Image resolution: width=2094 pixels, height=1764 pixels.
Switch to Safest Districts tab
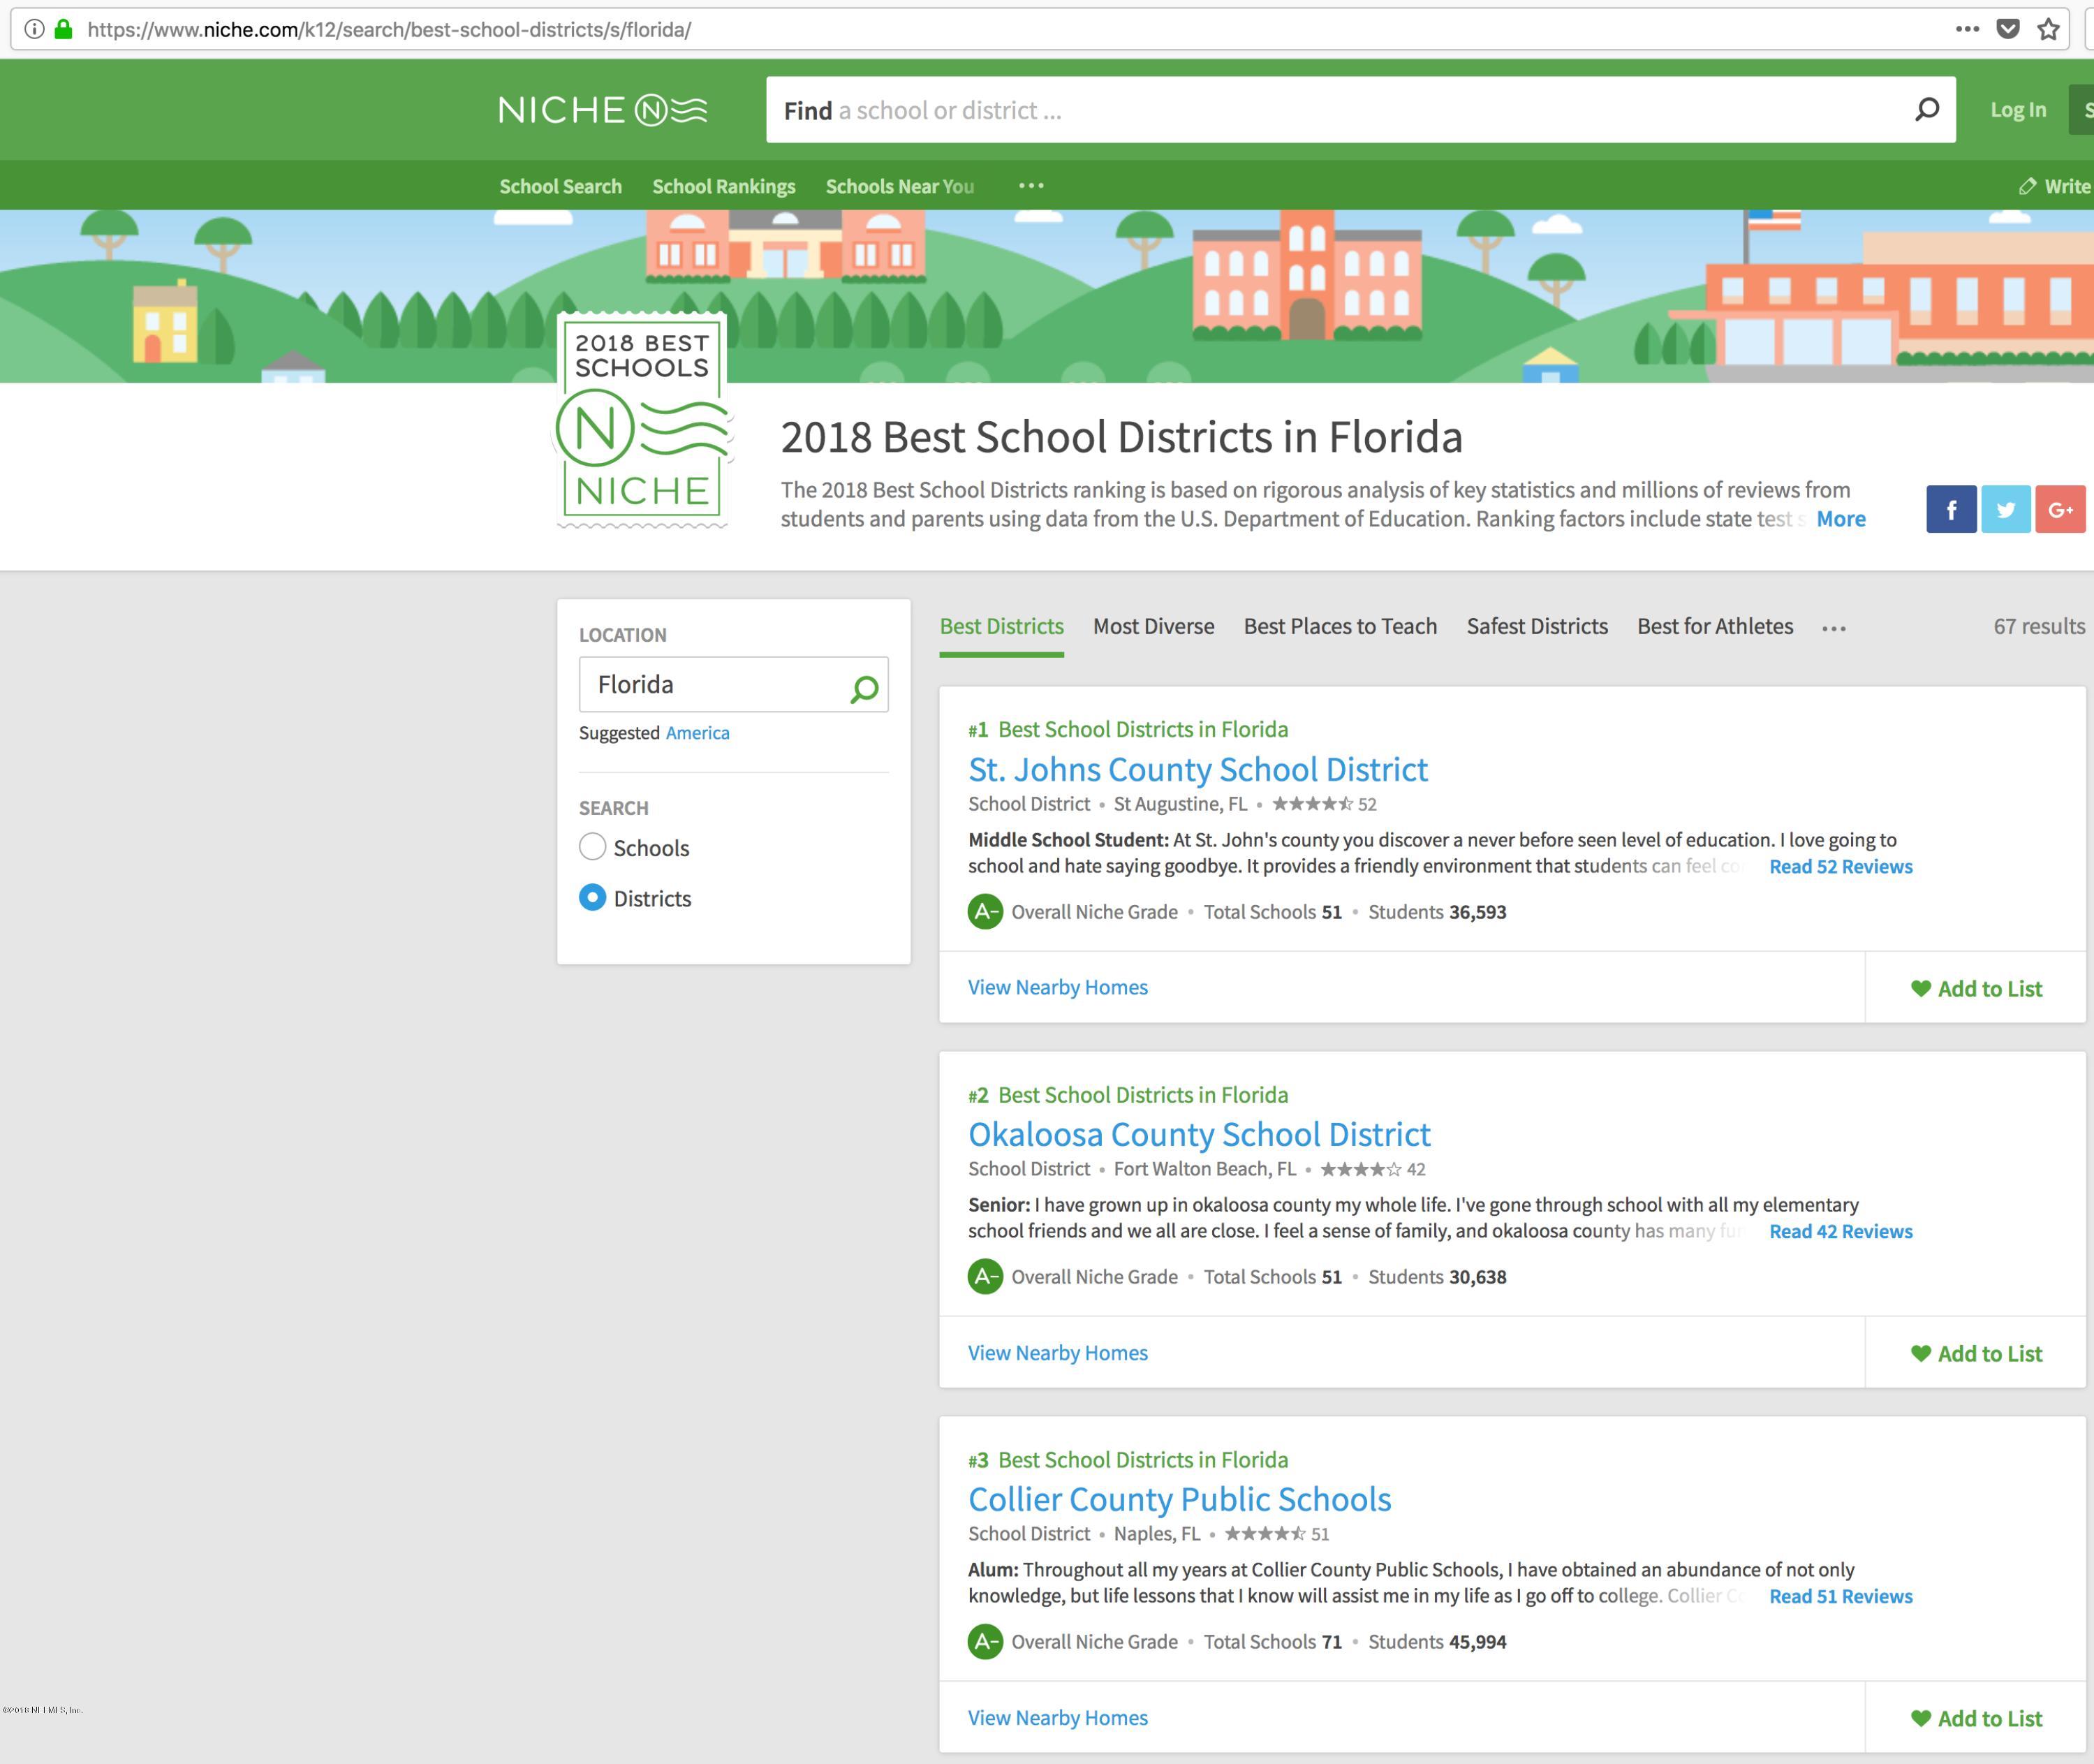point(1537,627)
